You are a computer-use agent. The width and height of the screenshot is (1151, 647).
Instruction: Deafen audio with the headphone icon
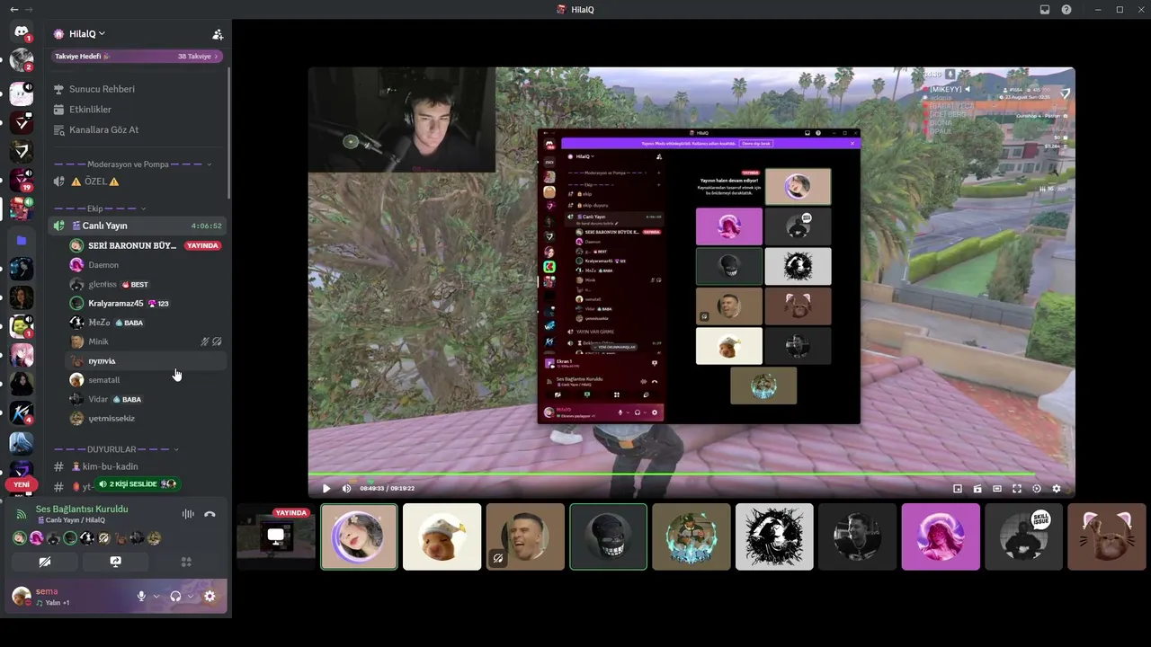[175, 596]
